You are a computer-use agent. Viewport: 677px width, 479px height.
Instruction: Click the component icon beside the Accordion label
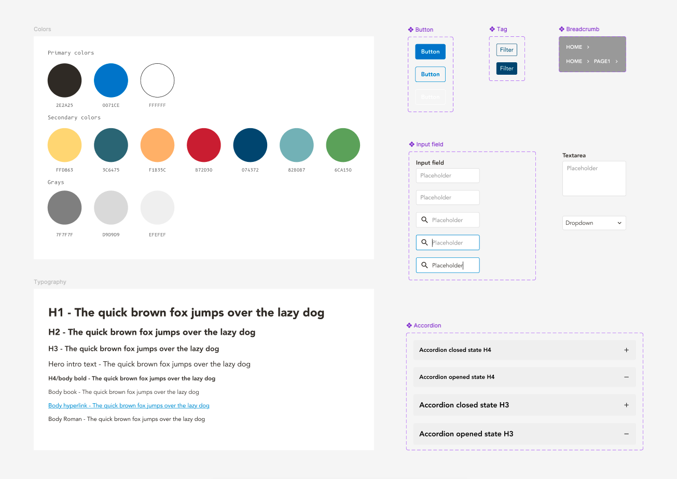click(409, 325)
